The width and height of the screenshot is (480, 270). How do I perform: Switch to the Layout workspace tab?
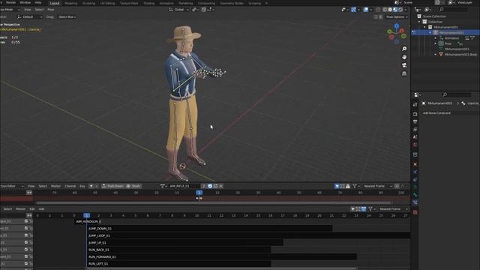(x=55, y=3)
